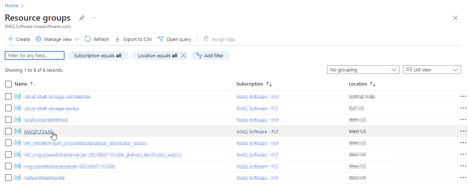Open the more options ellipsis beside title
The image size is (468, 191).
[94, 18]
